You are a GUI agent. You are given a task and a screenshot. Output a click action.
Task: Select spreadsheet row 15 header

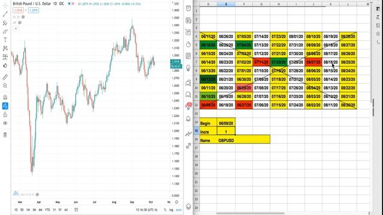point(196,131)
